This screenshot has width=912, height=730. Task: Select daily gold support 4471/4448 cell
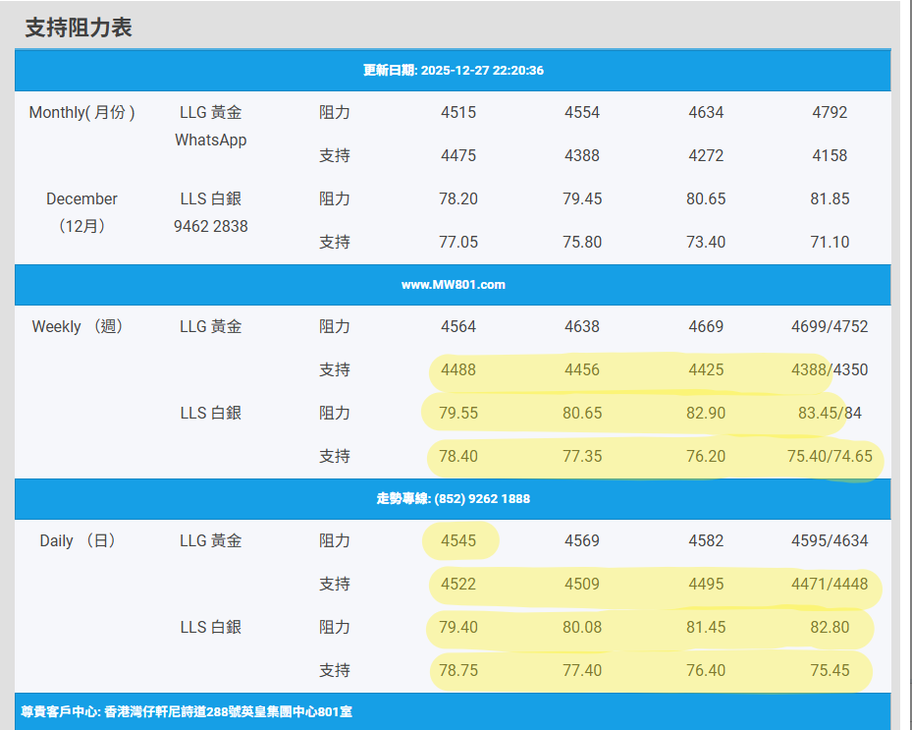coord(830,584)
